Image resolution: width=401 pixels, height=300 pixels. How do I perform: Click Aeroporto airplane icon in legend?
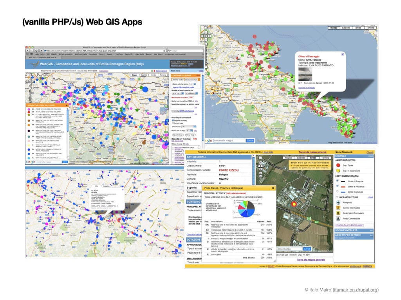338,202
